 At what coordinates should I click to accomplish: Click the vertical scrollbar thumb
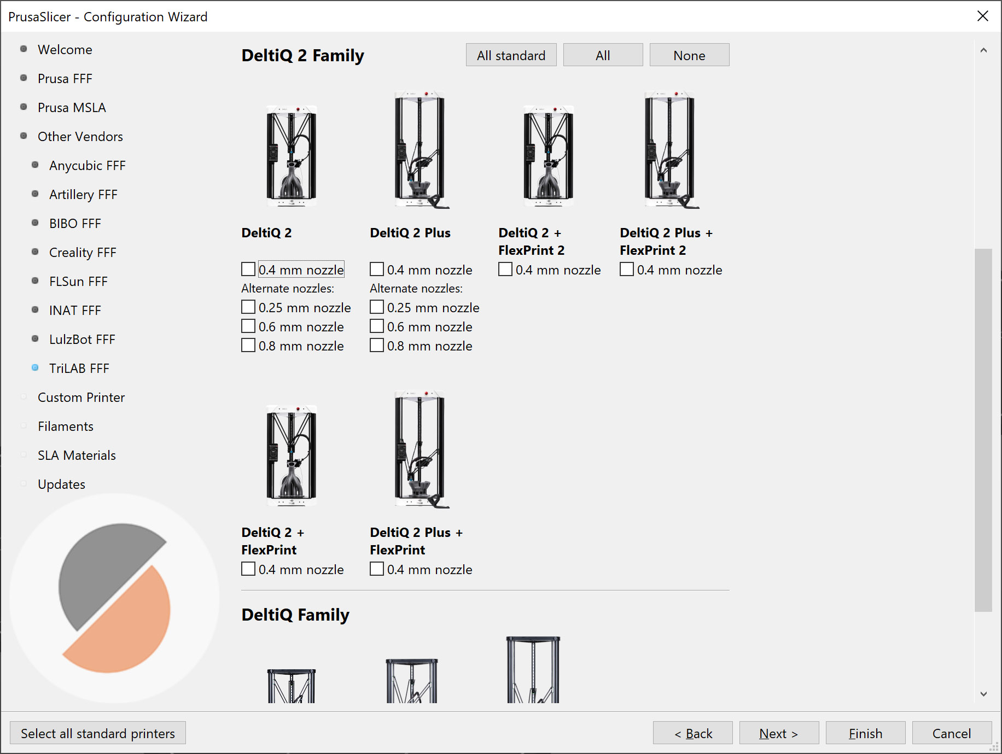click(983, 430)
